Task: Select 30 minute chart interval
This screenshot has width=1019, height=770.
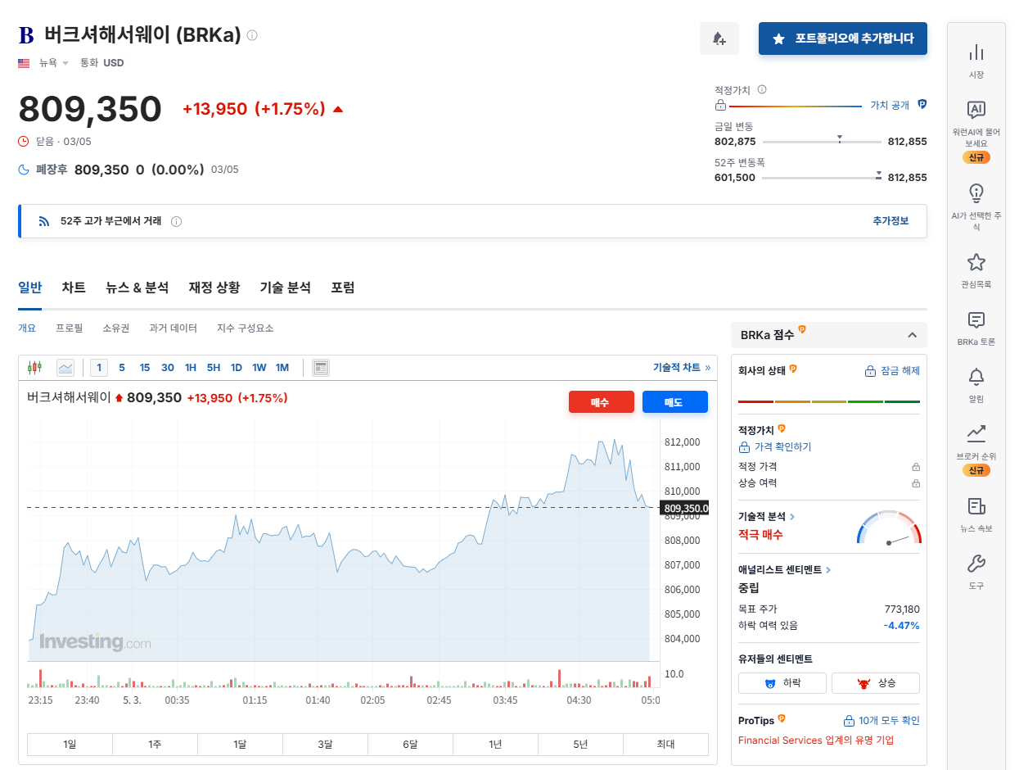Action: pos(168,368)
